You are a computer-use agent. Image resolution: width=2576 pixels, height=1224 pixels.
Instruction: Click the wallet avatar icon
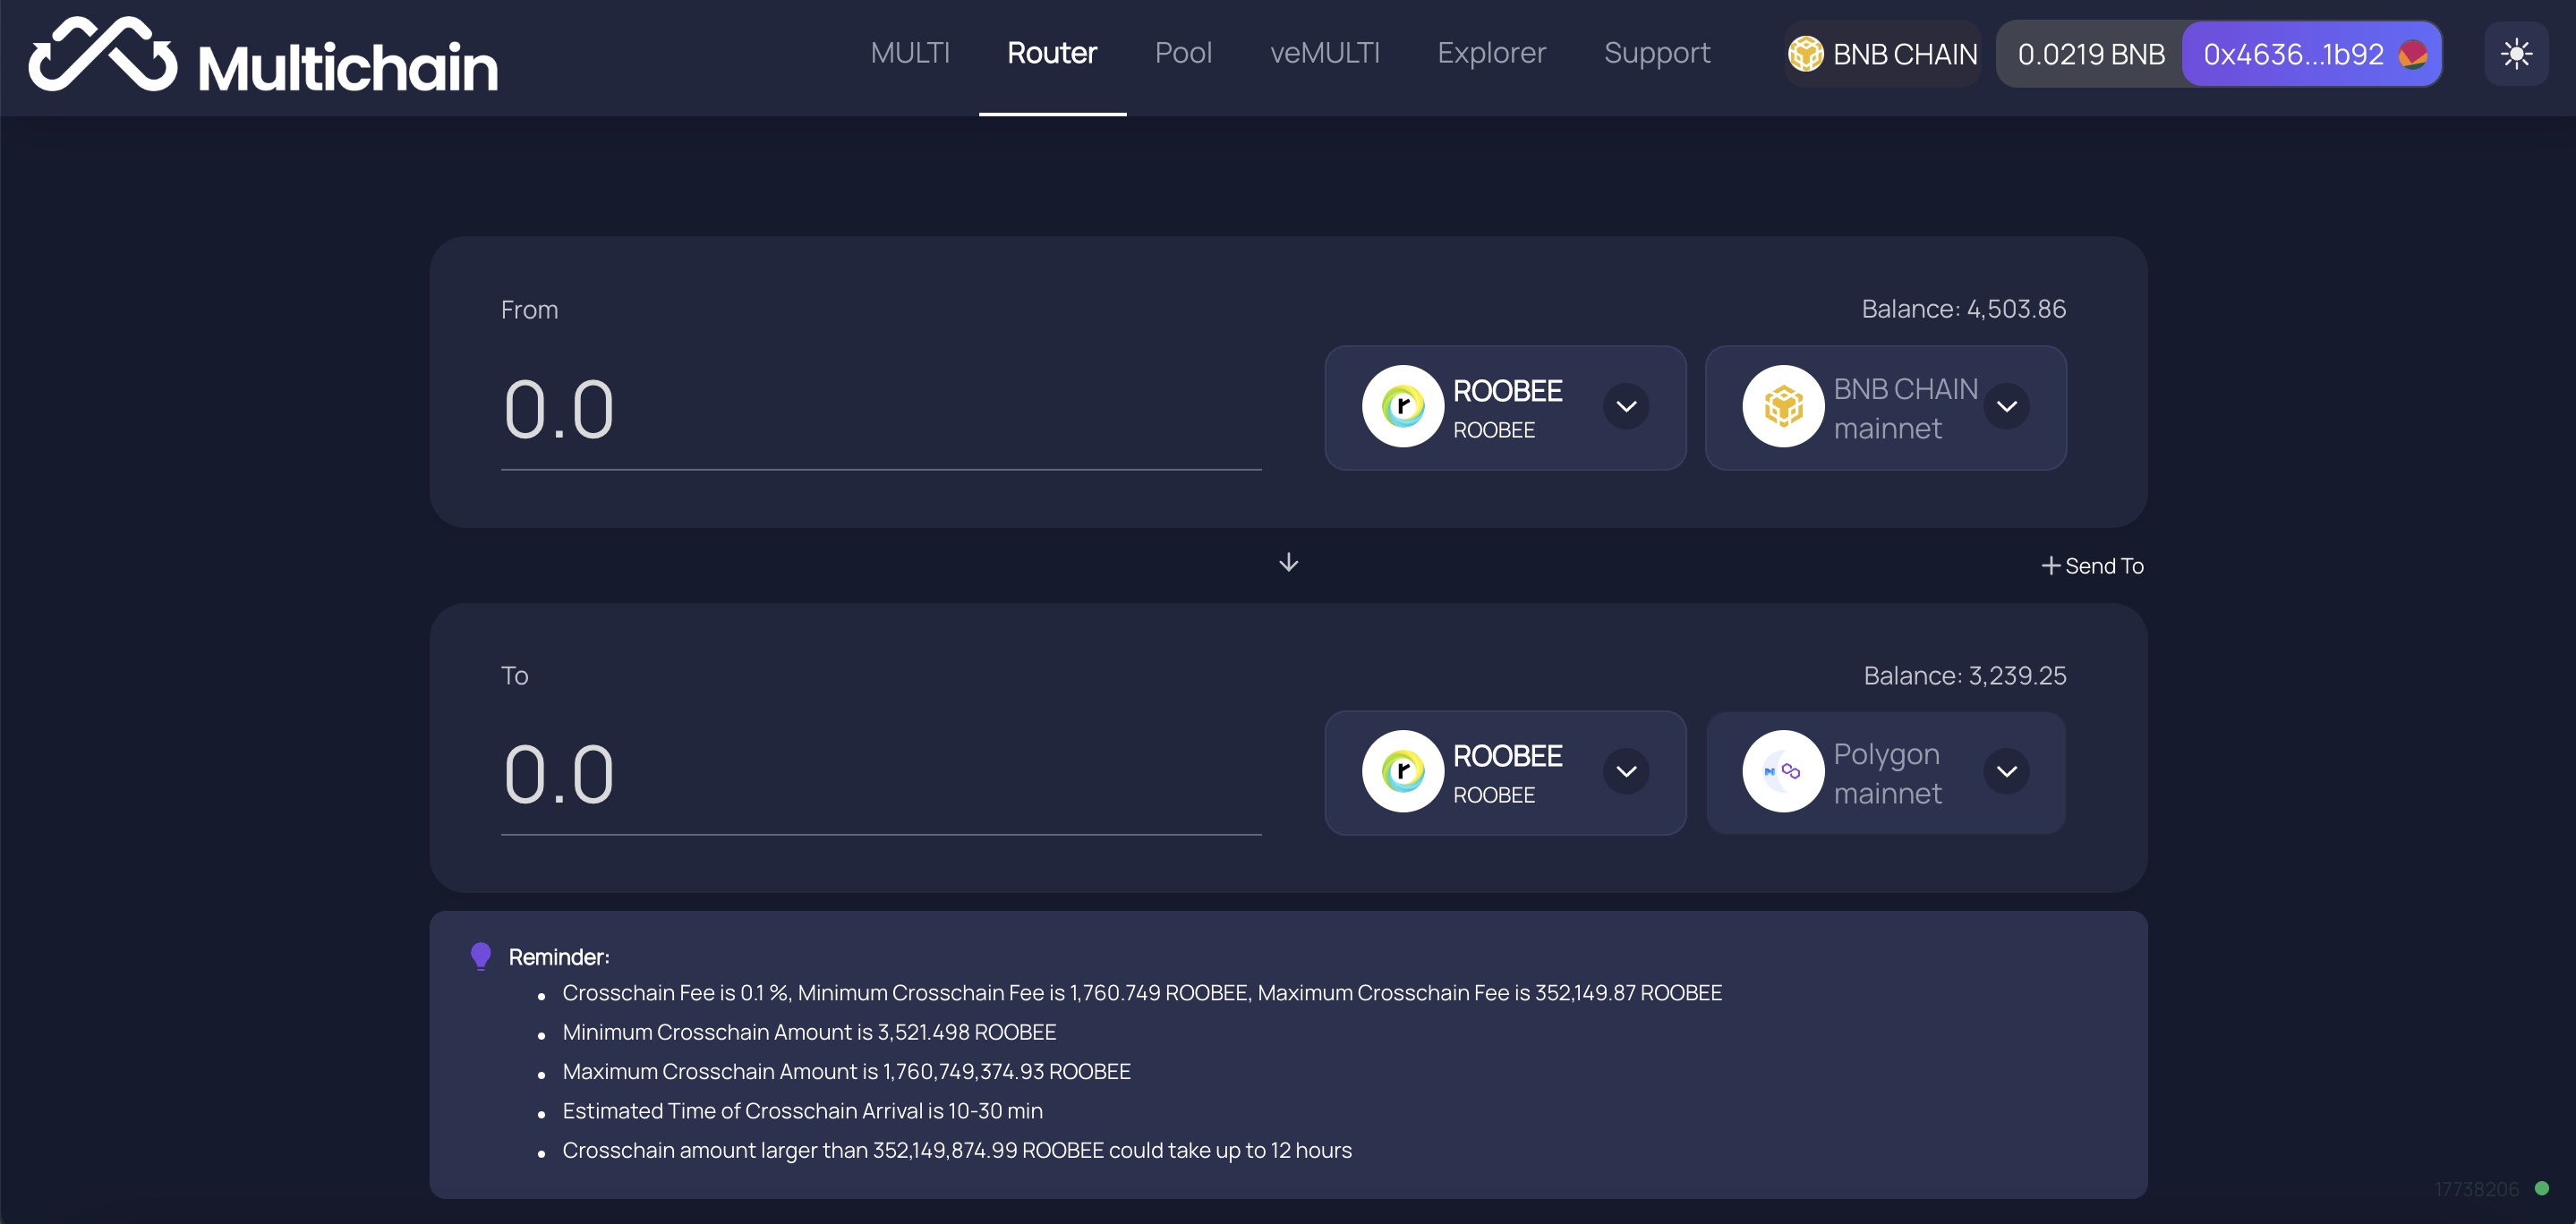pyautogui.click(x=2413, y=54)
